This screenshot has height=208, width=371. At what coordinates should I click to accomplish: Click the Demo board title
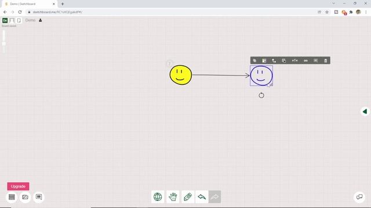point(30,20)
